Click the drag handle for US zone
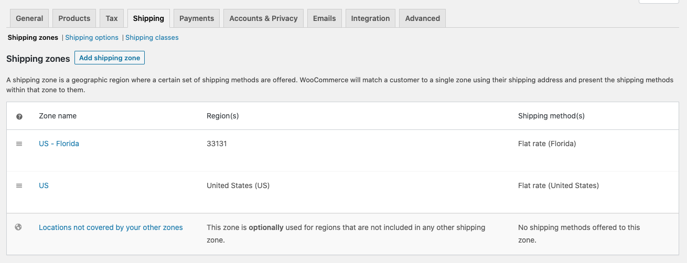The image size is (687, 263). point(19,185)
